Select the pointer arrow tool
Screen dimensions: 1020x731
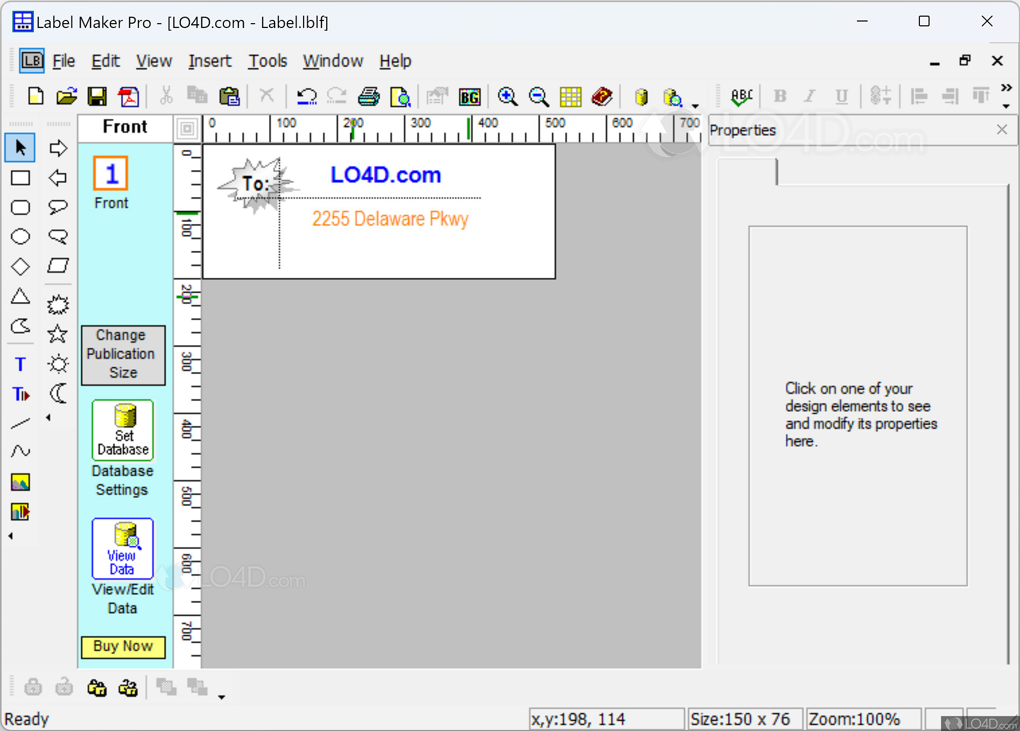(x=20, y=147)
